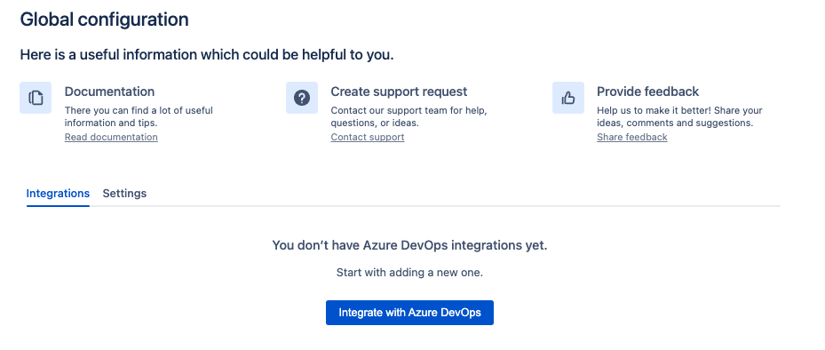This screenshot has height=350, width=825.
Task: Click the useful information subtitle text
Action: click(207, 55)
